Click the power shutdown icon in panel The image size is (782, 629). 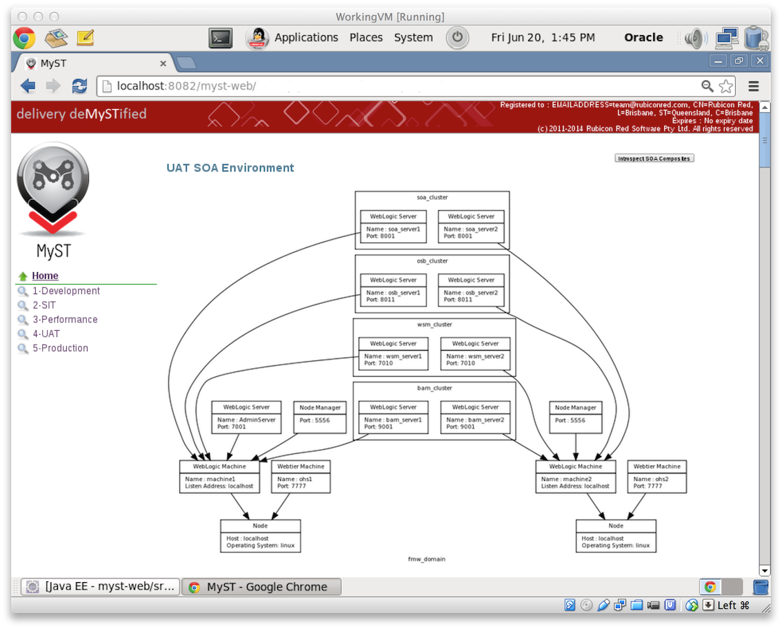[x=457, y=37]
